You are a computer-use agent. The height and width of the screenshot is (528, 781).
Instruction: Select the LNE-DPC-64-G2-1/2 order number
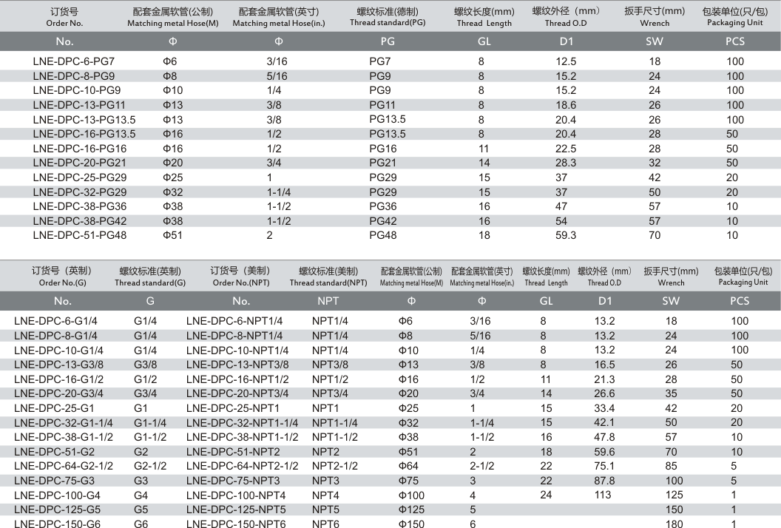pyautogui.click(x=64, y=466)
